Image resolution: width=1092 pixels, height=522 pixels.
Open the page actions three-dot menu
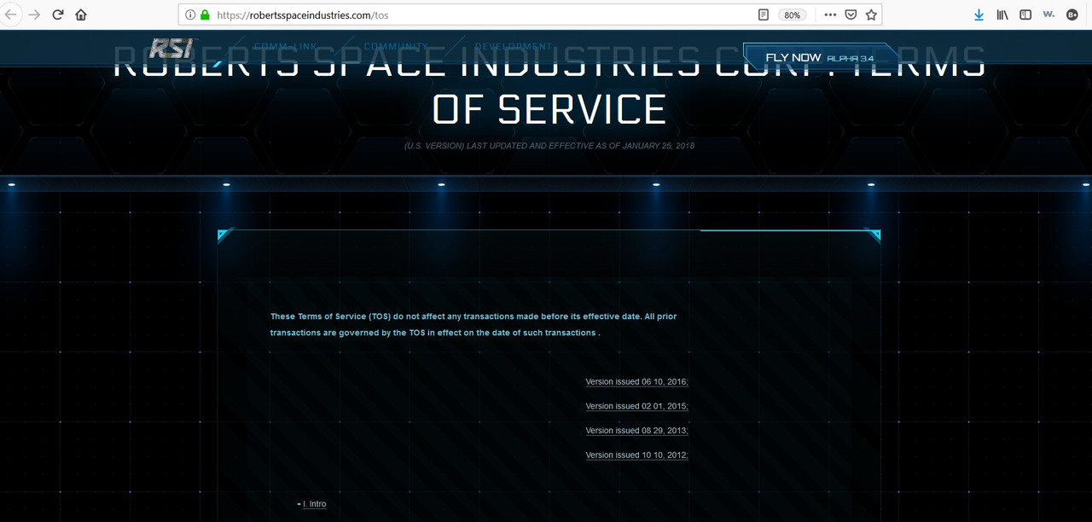coord(830,14)
